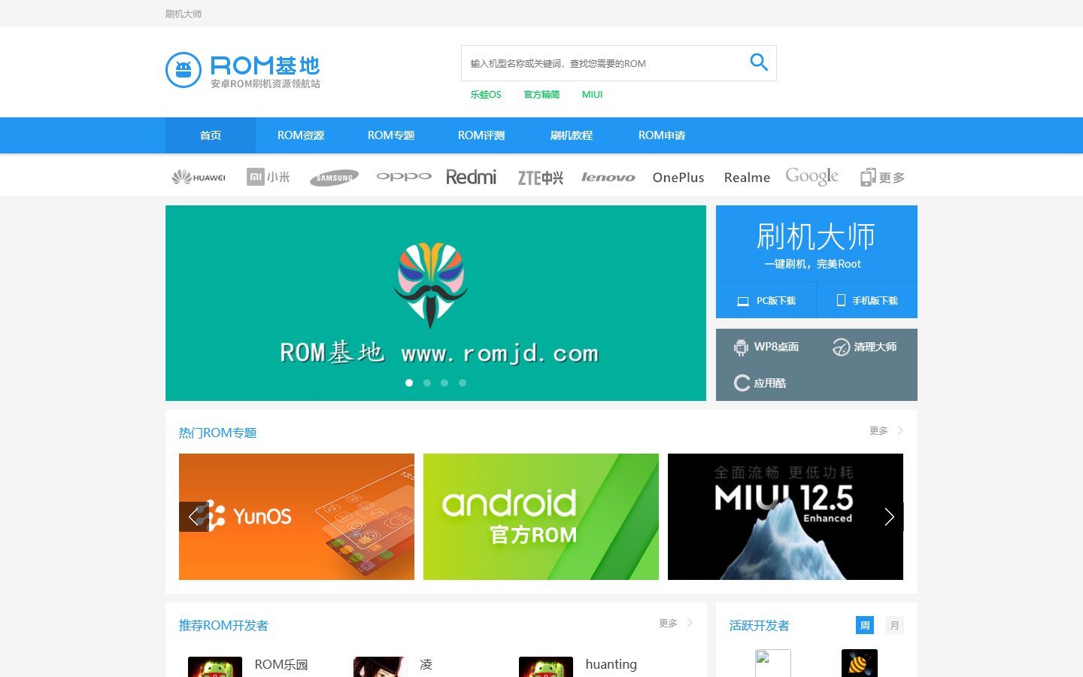Click the 更多 phone brands icon
This screenshot has height=677, width=1083.
pyautogui.click(x=882, y=178)
